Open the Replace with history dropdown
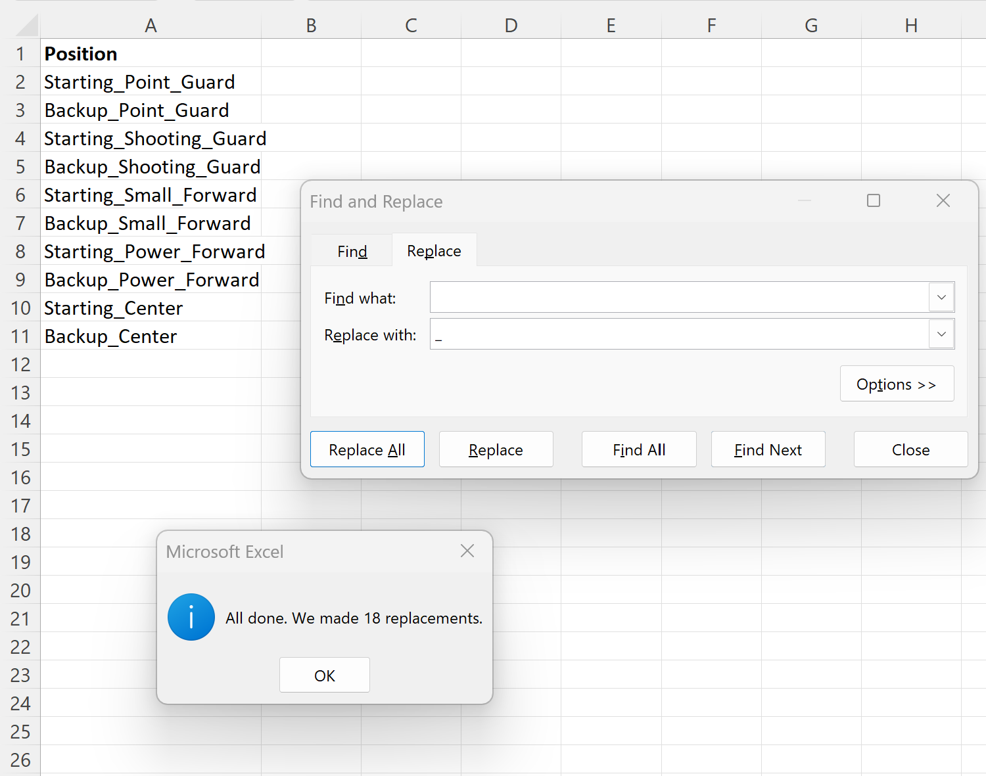 click(941, 334)
